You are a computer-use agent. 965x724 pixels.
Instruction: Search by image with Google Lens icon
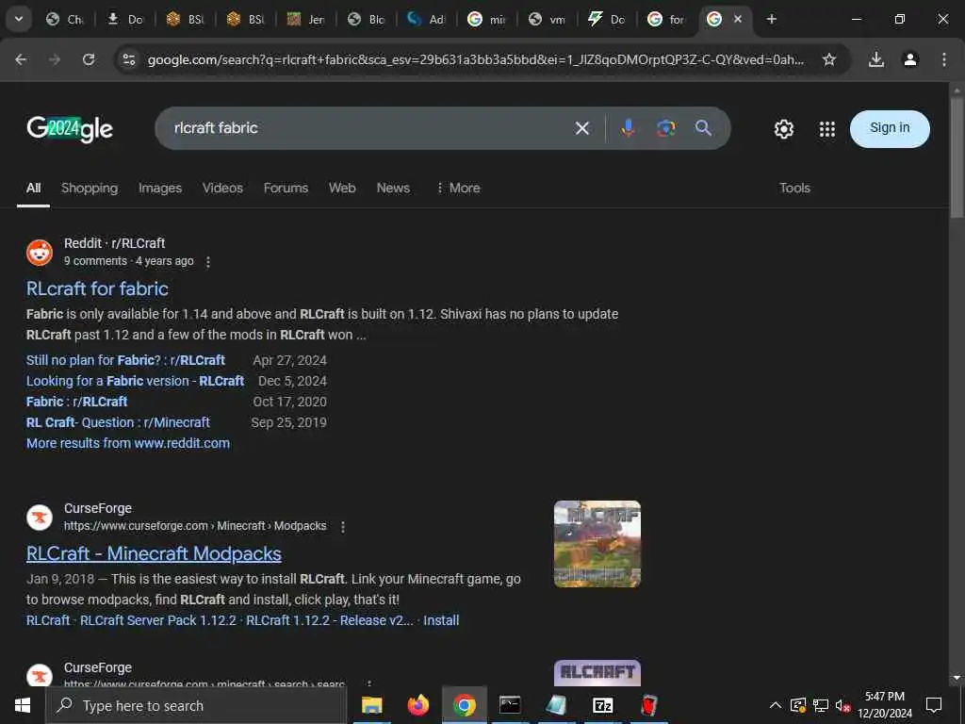[666, 128]
